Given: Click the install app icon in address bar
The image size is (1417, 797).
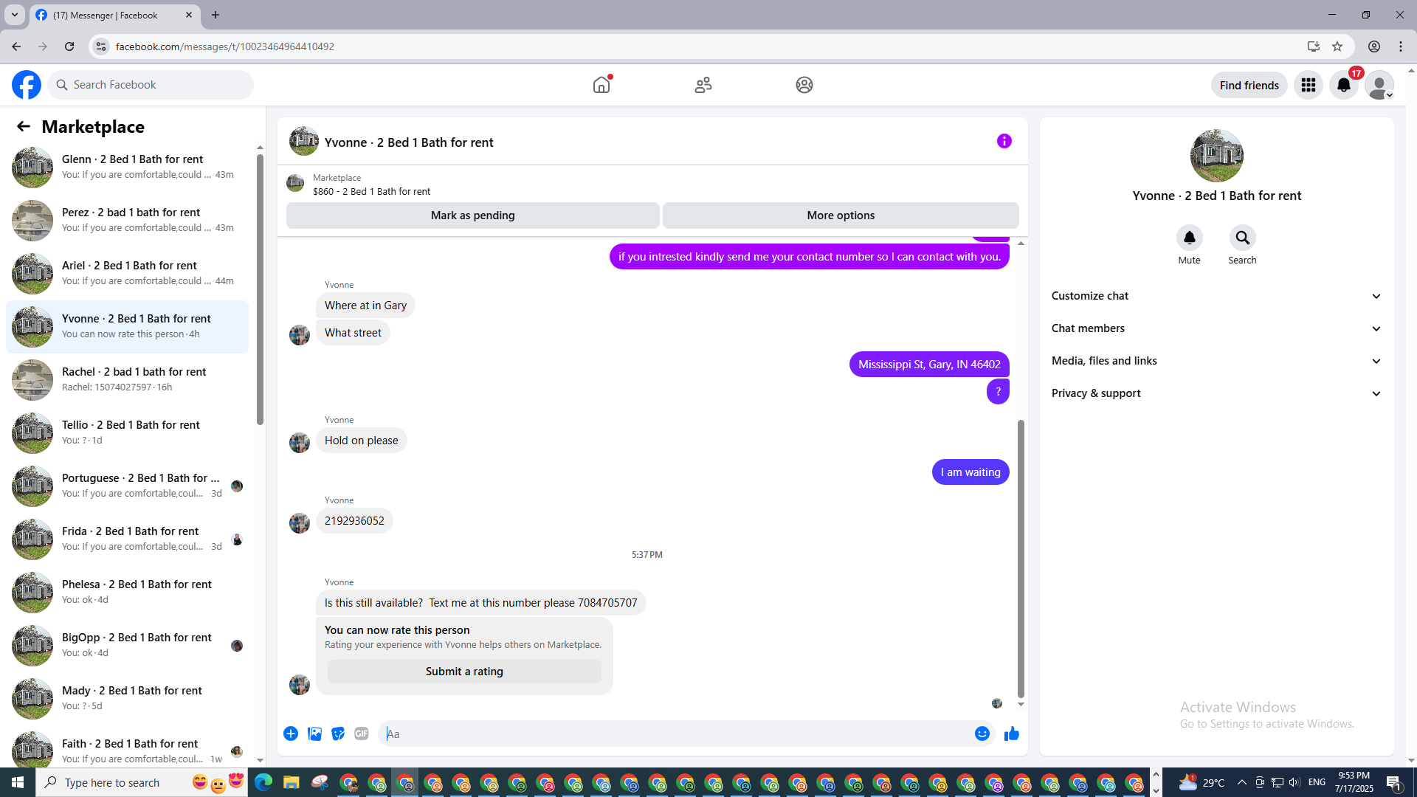Looking at the screenshot, I should coord(1313,46).
